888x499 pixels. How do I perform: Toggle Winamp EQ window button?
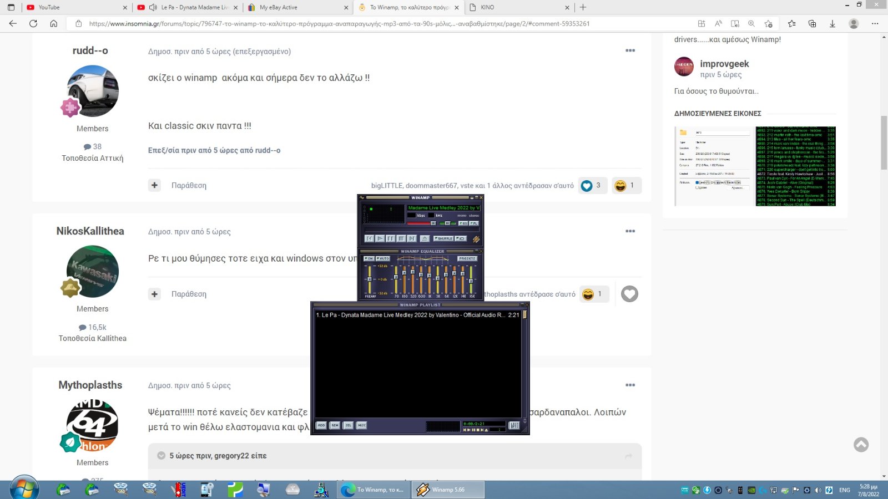[463, 223]
